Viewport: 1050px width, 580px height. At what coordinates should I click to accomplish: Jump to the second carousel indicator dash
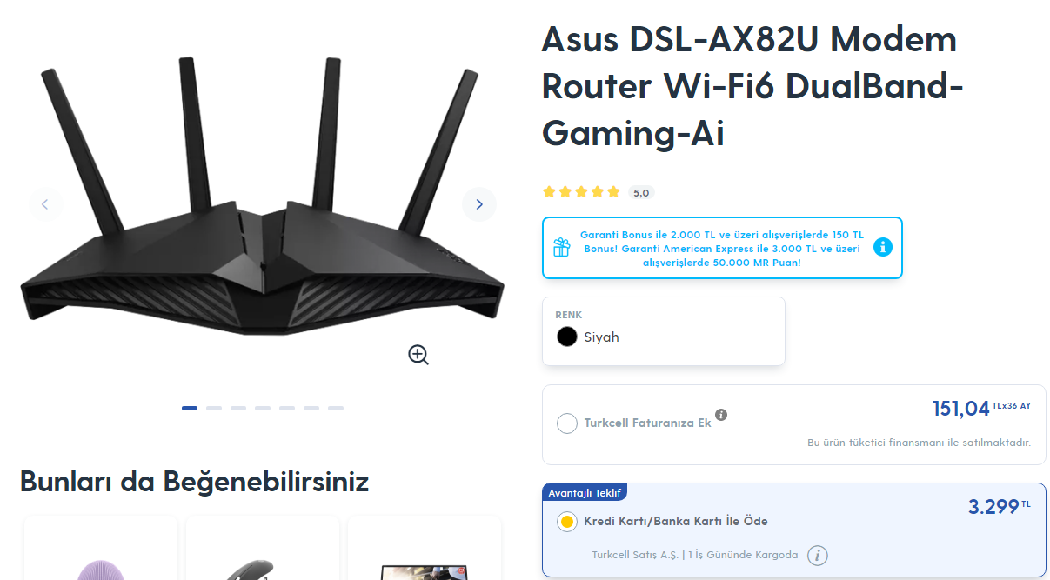(x=214, y=408)
